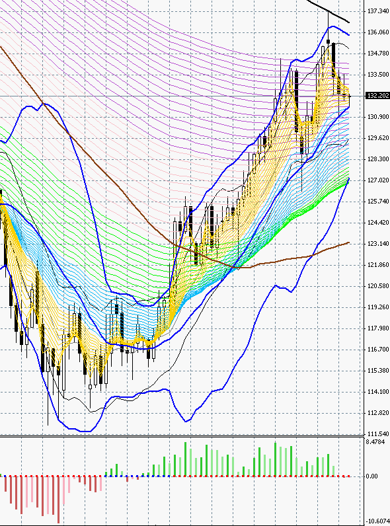The height and width of the screenshot is (526, 390).
Task: Select the 120.580 price level label
Action: click(x=378, y=286)
